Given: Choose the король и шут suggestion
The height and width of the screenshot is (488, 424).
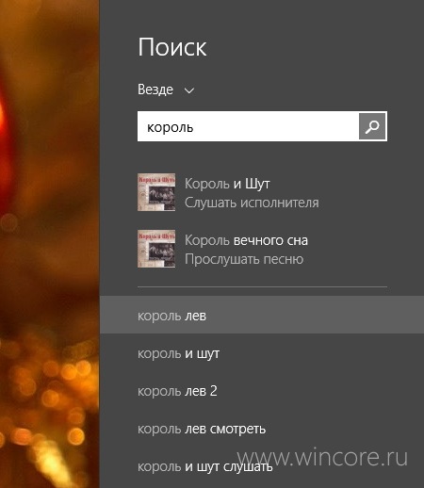Looking at the screenshot, I should pyautogui.click(x=262, y=353).
